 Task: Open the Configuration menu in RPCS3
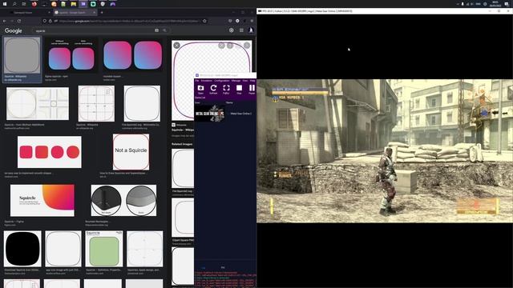coord(222,81)
